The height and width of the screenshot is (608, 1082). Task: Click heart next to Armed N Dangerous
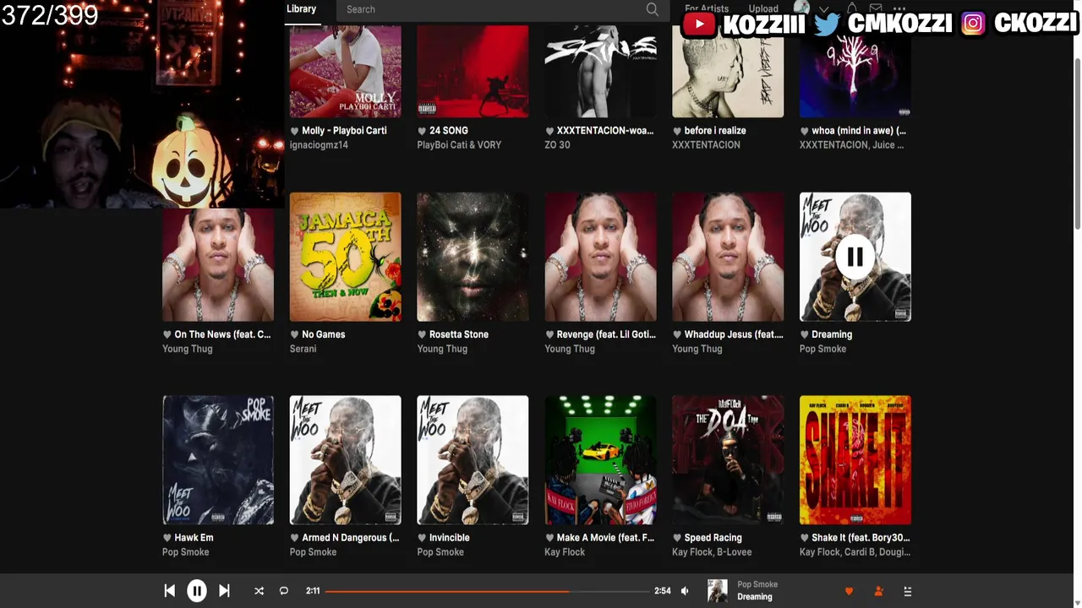[x=295, y=538]
